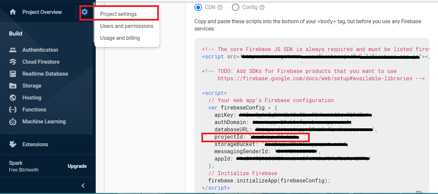The width and height of the screenshot is (438, 194).
Task: Select the Functions brackets icon
Action: coord(13,109)
